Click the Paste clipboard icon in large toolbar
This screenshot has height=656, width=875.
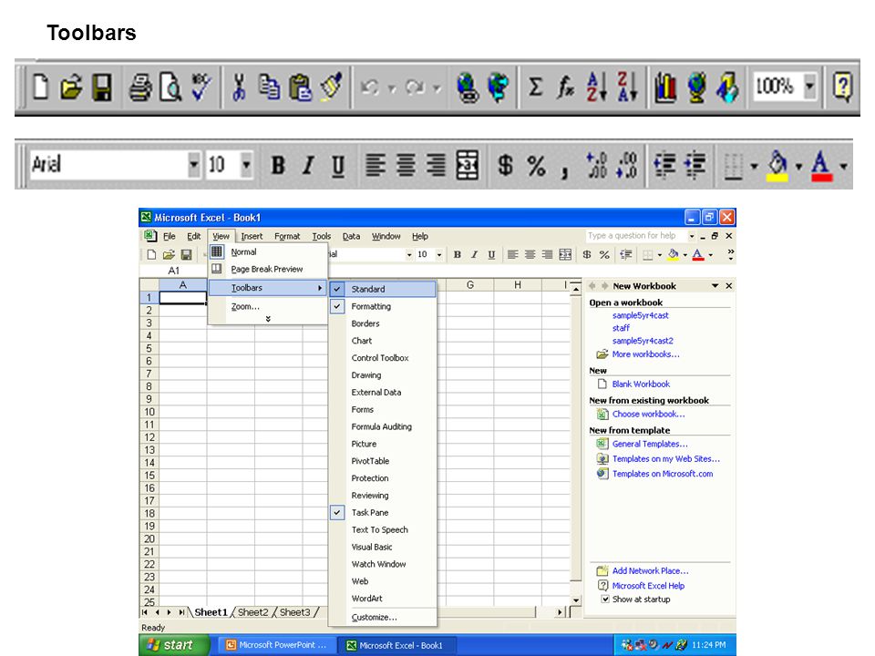click(300, 87)
